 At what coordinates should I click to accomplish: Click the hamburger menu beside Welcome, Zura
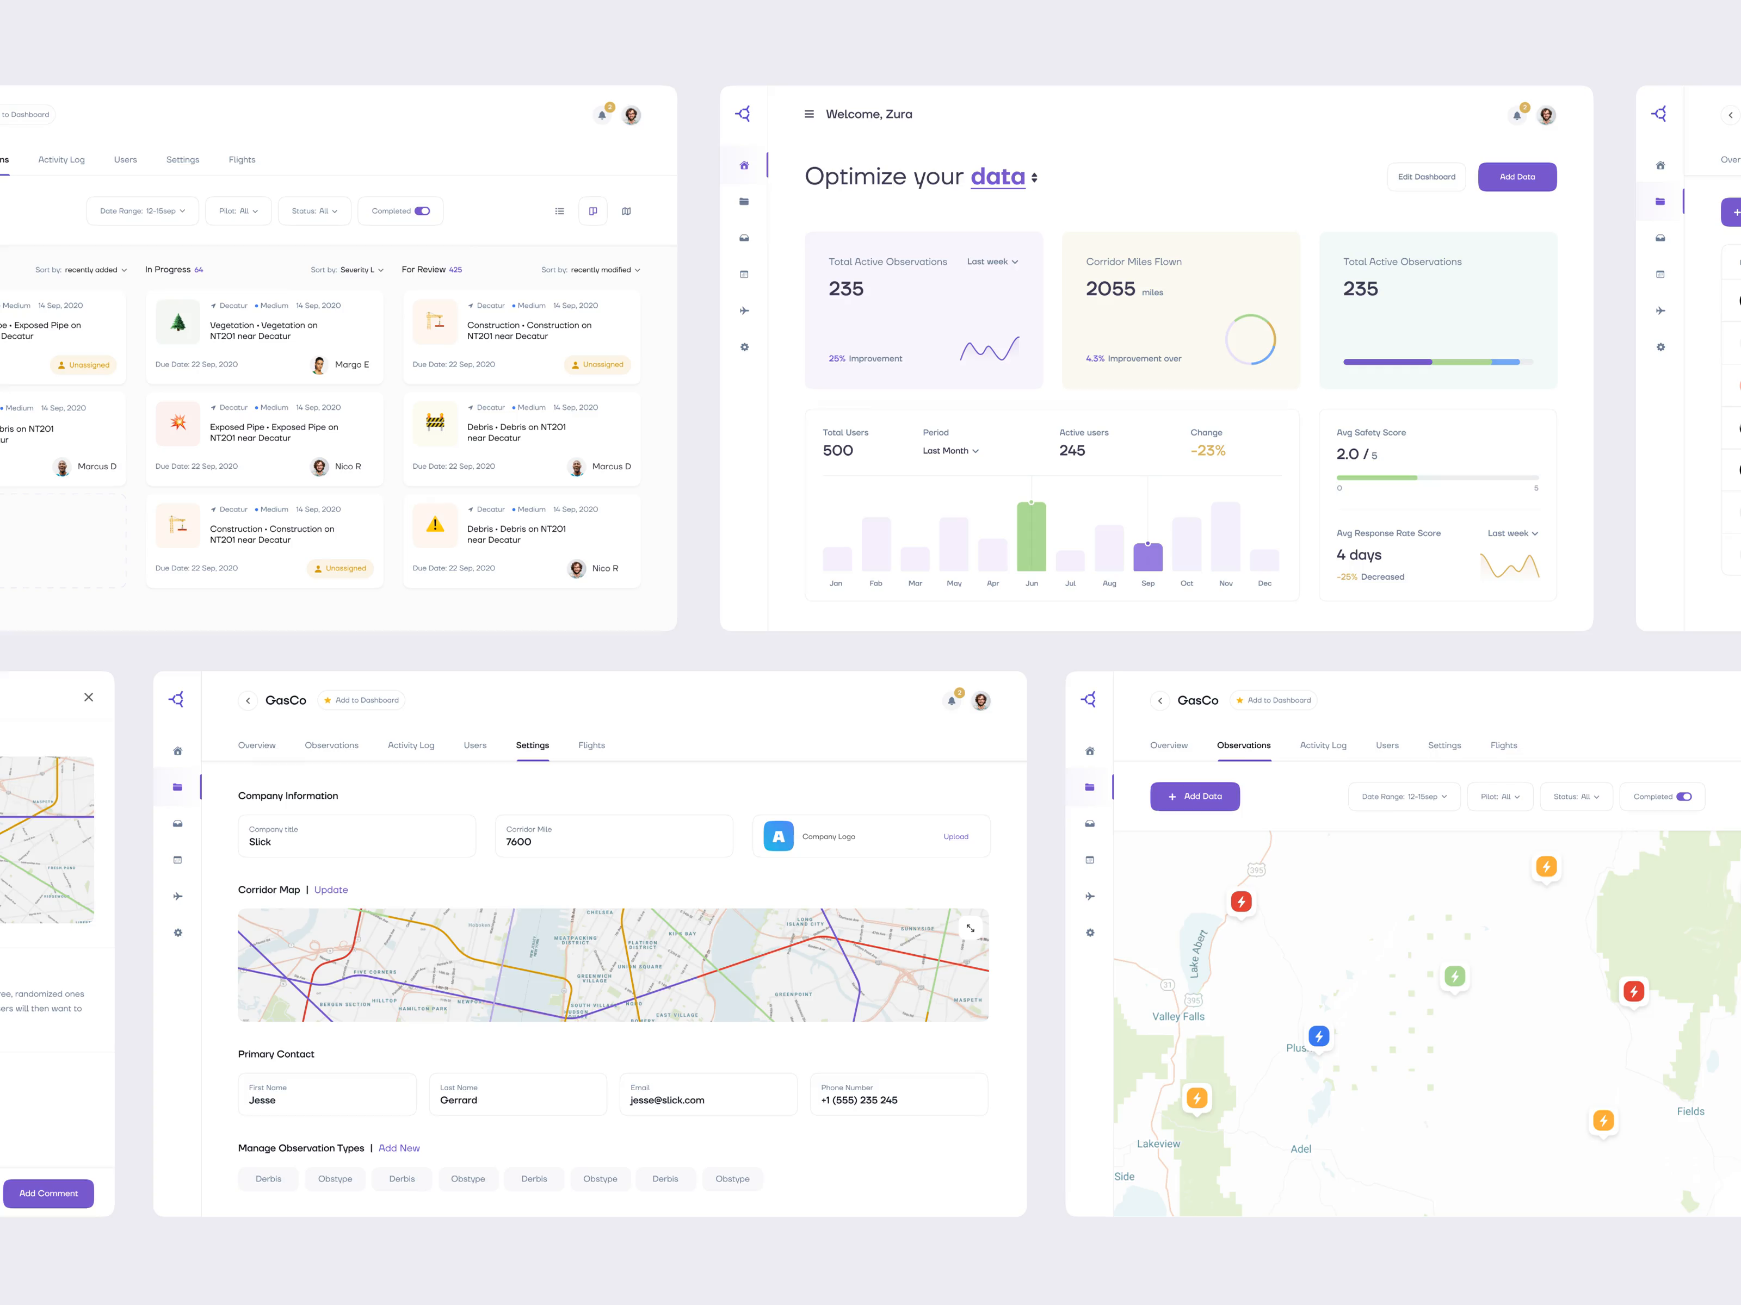point(809,113)
